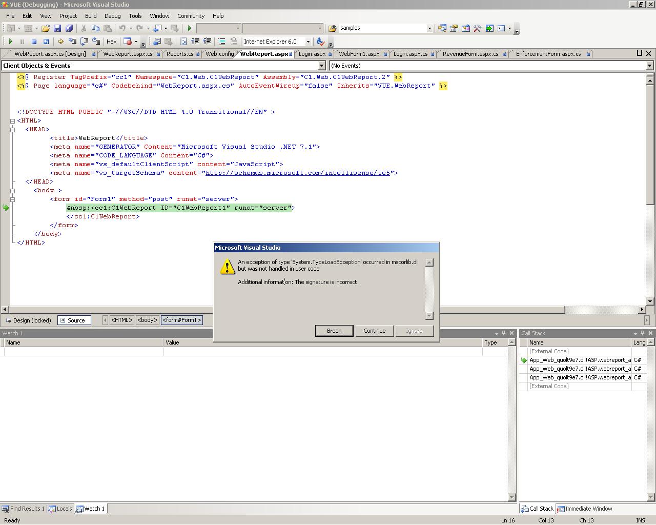Toggle Hex display mode
The width and height of the screenshot is (656, 525).
point(111,42)
